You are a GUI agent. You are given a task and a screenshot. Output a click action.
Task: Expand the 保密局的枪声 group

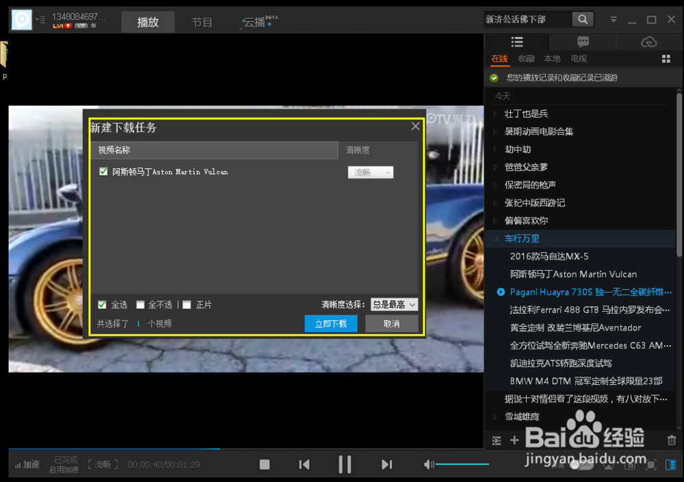coord(495,185)
